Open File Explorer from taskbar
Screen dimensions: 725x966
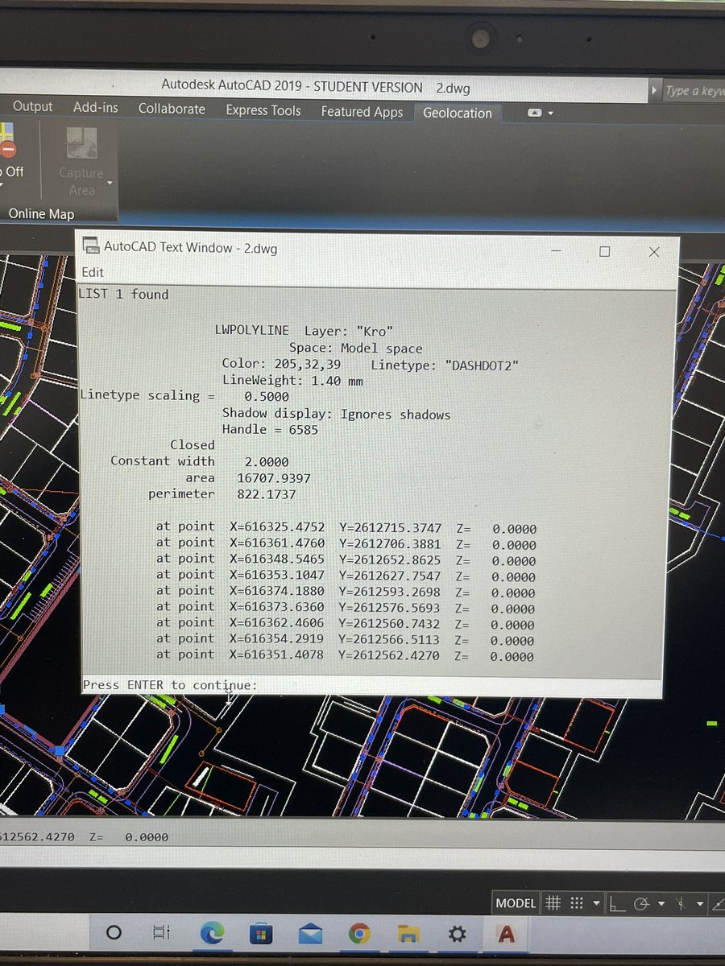pos(408,934)
